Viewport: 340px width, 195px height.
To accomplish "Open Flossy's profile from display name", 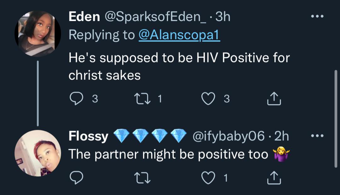I will [88, 136].
